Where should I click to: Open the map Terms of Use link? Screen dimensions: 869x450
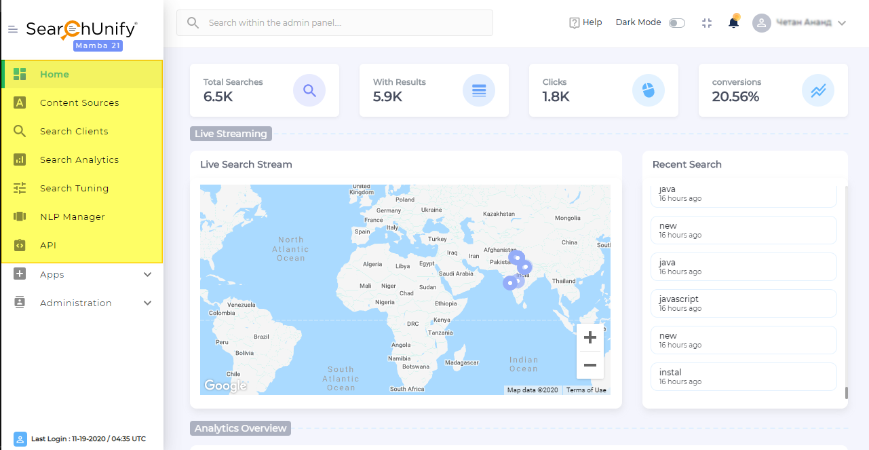(x=586, y=390)
